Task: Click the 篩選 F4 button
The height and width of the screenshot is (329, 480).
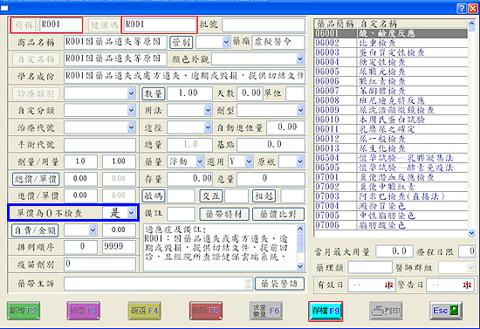Action: tap(145, 311)
